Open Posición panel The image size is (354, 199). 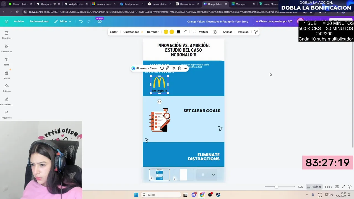(x=243, y=32)
